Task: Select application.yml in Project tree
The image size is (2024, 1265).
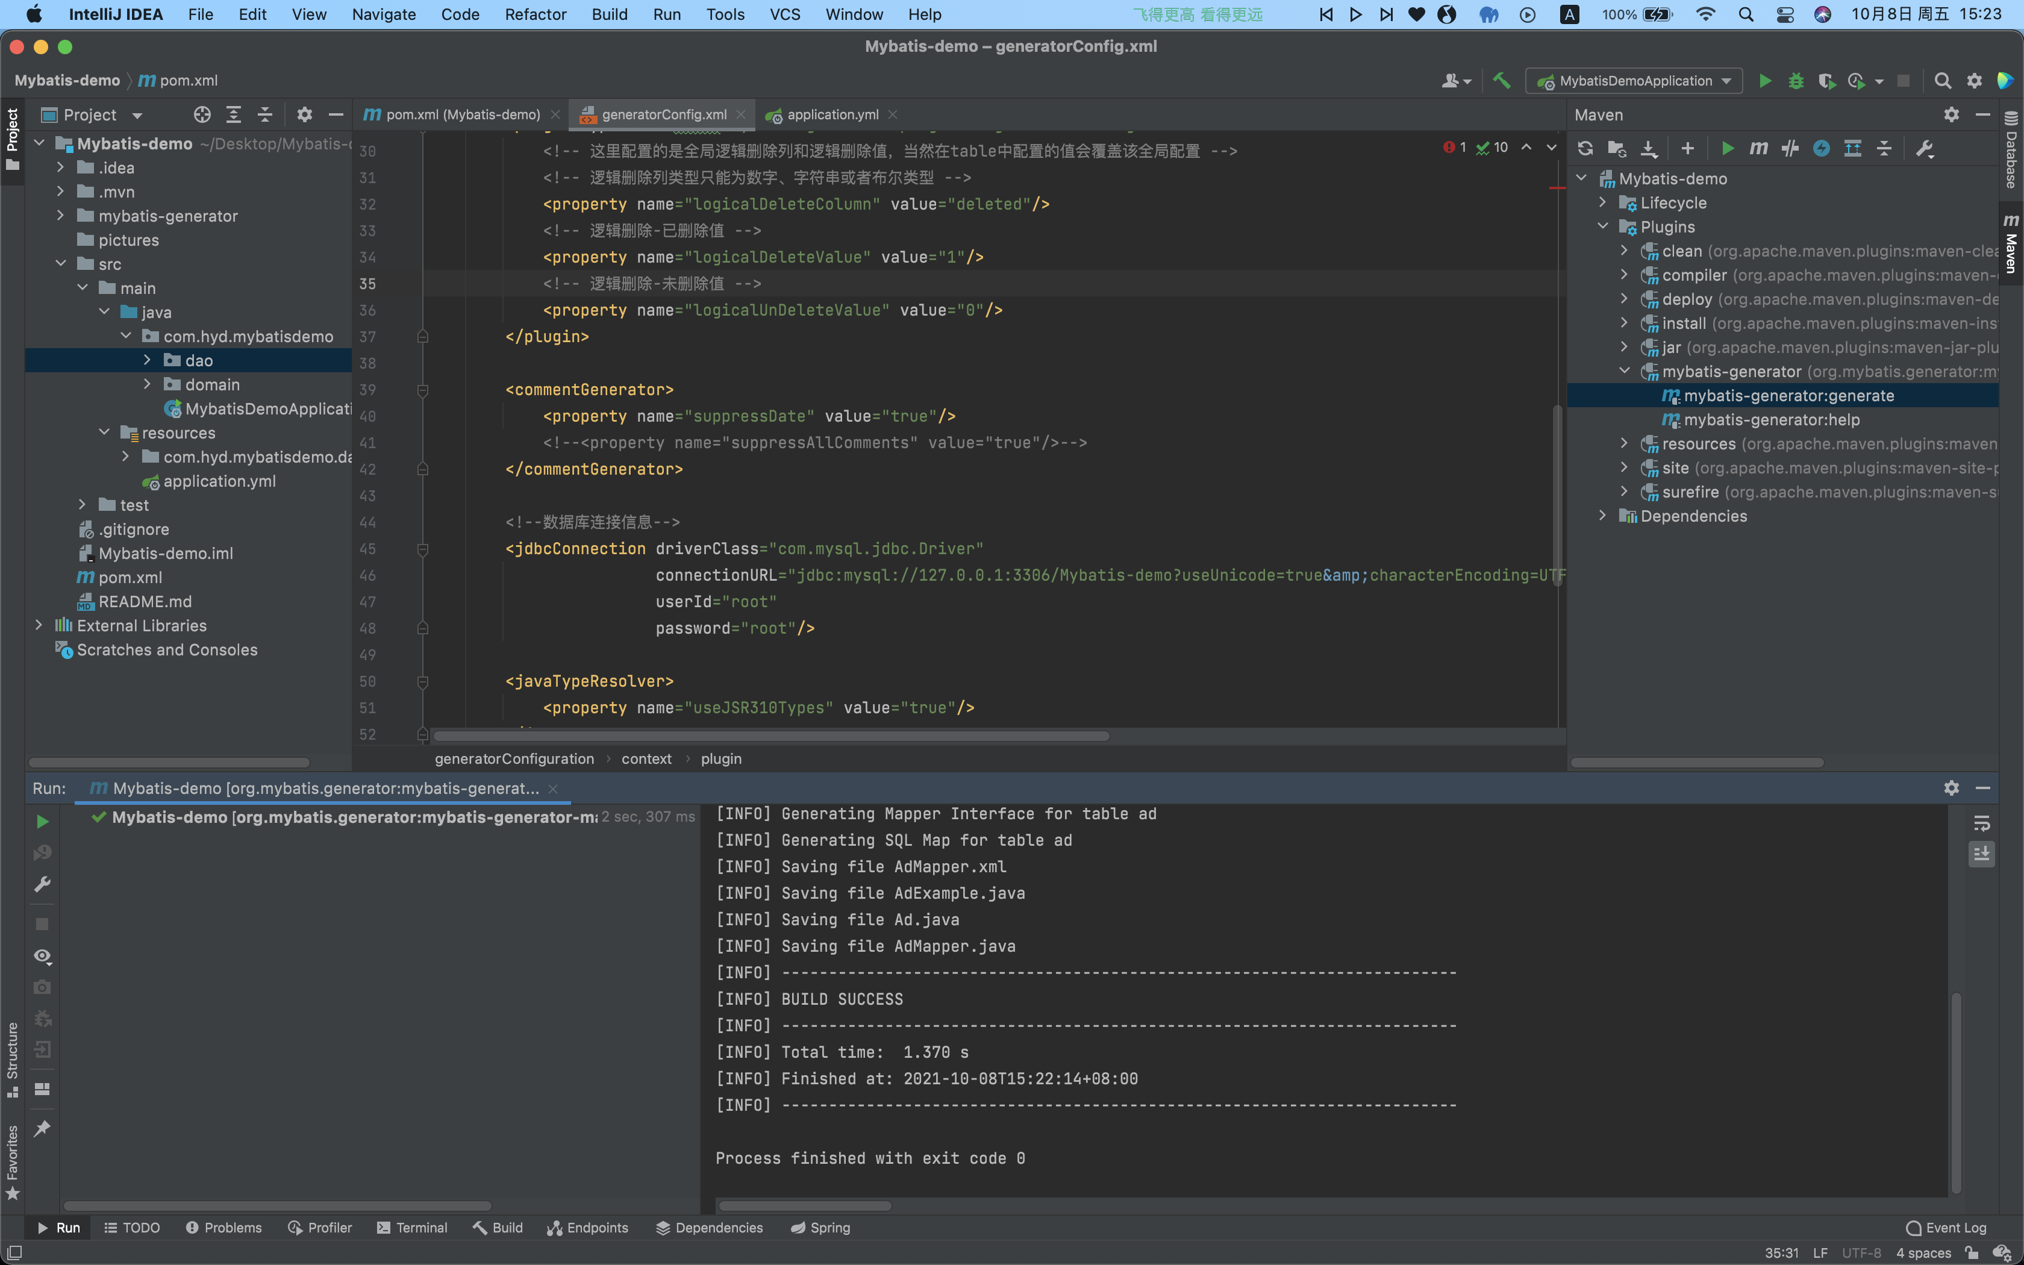Action: (x=219, y=481)
